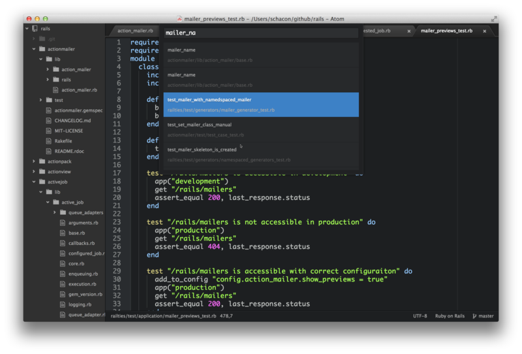Expand the actionview folder arrow
Viewport: 522px width, 354px height.
click(x=33, y=171)
